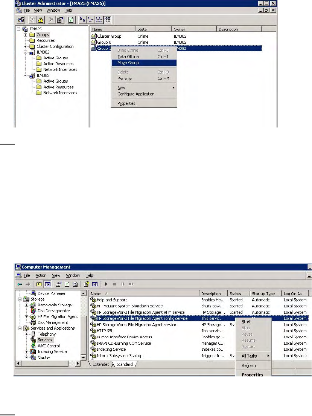The height and width of the screenshot is (416, 312).
Task: Switch to the Standard tab
Action: click(x=125, y=365)
